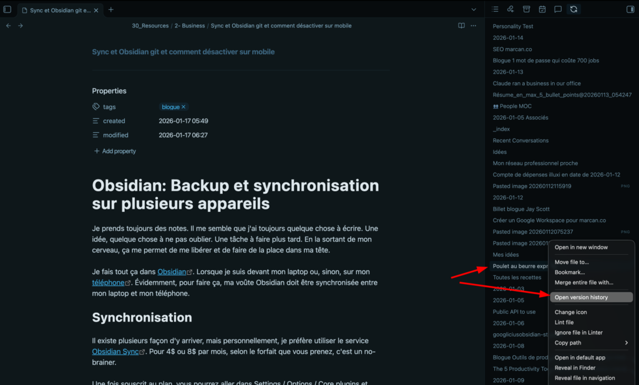
Task: Choose Bookmark... from context menu
Action: click(570, 272)
